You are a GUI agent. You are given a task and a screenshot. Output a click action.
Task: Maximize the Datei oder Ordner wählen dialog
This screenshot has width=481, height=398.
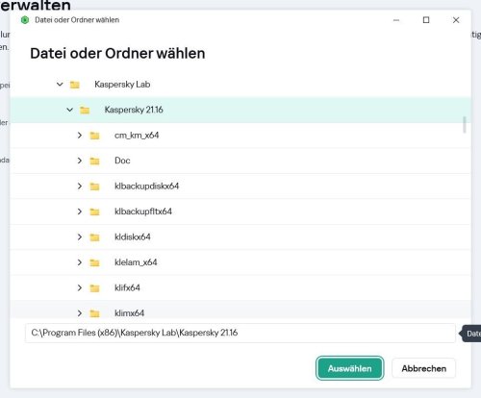426,20
